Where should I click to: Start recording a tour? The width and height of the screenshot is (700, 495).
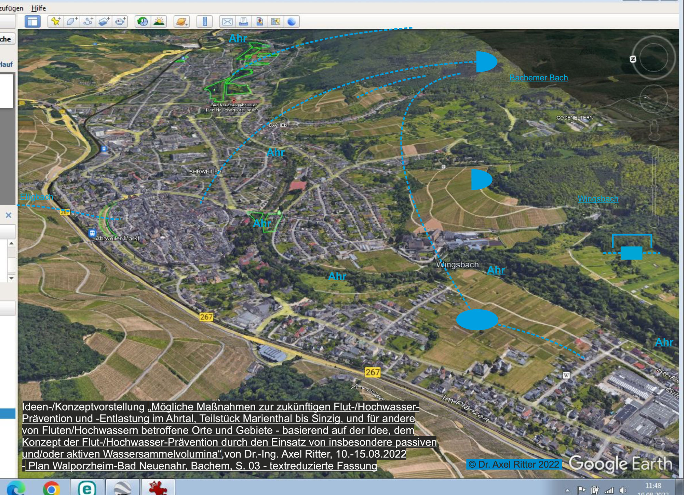[120, 22]
